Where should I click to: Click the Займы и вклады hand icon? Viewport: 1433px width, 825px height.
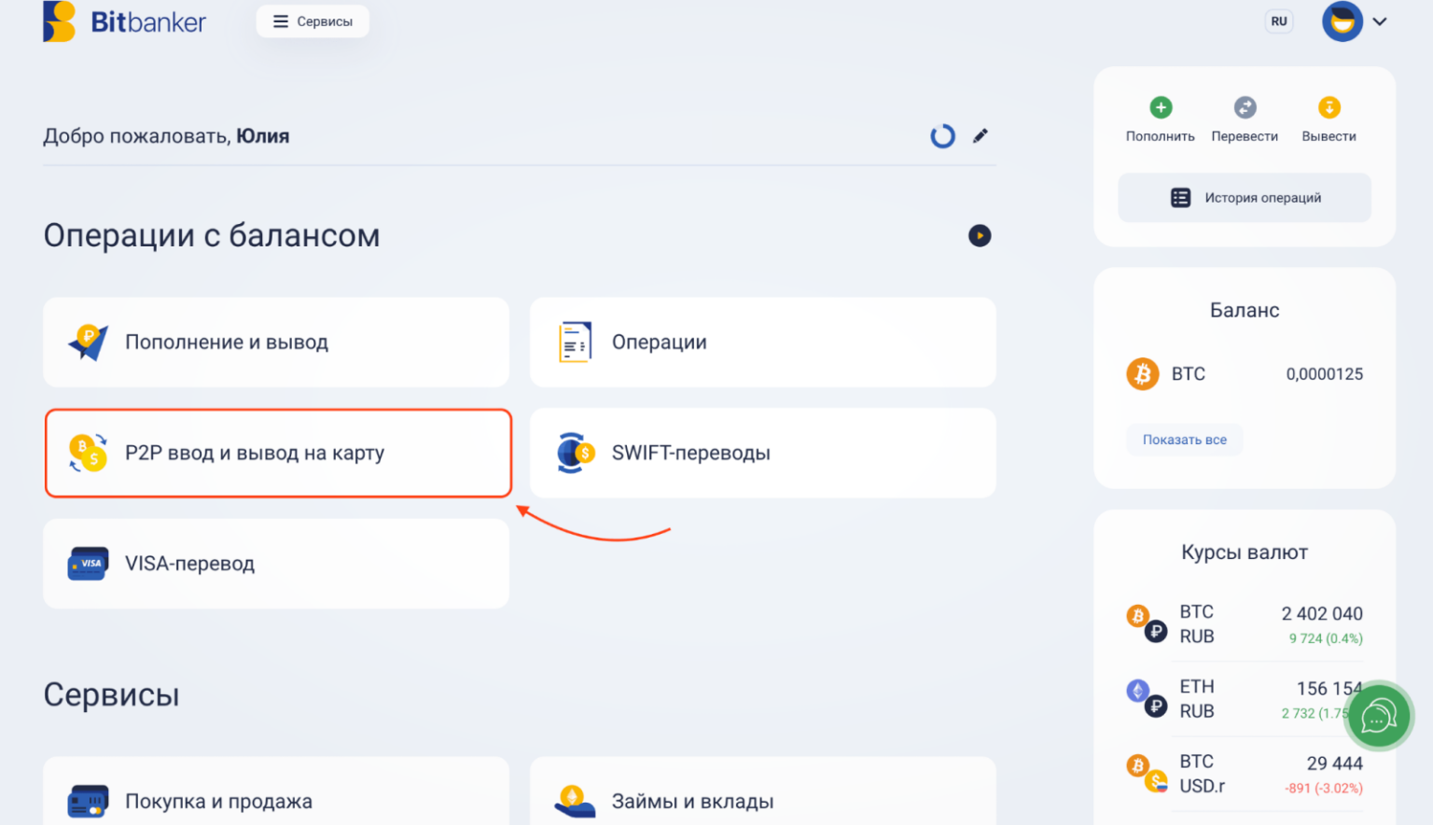click(x=575, y=802)
